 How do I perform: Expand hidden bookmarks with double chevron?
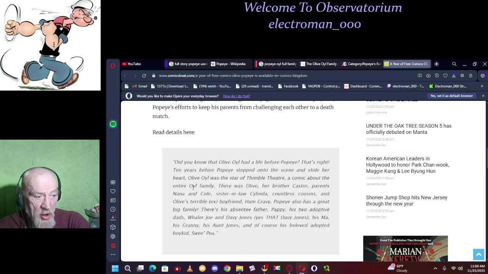point(482,86)
